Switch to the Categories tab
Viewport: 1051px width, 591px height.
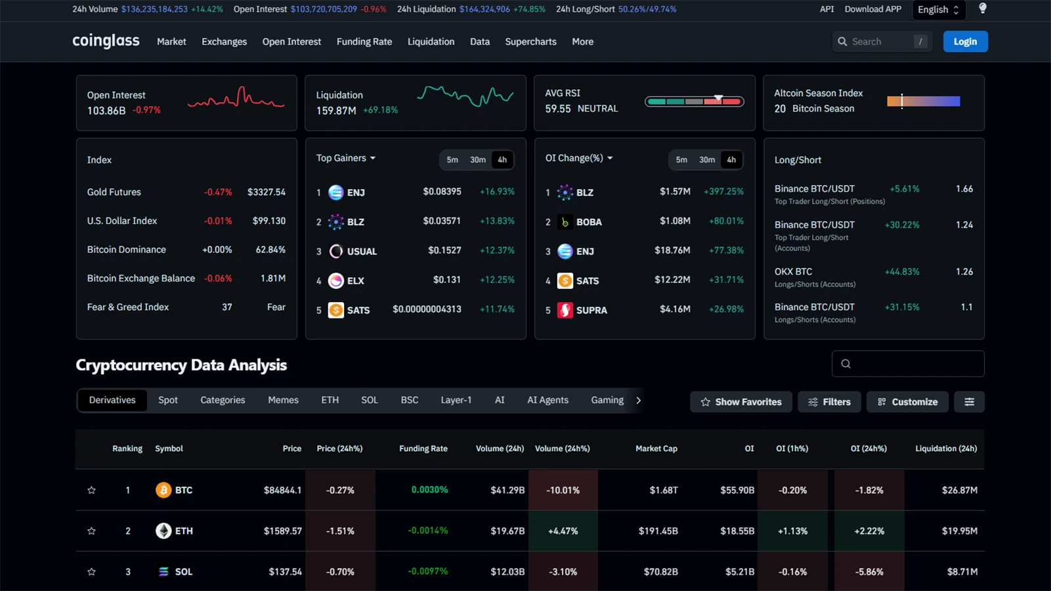(223, 400)
